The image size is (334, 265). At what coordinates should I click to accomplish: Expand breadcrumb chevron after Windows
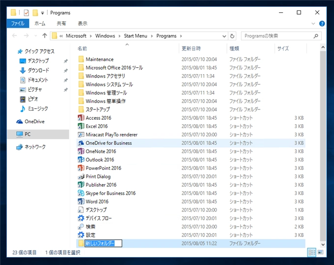click(x=119, y=36)
